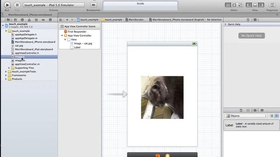280x157 pixels.
Task: Toggle the Utilities pane view
Action: [261, 5]
